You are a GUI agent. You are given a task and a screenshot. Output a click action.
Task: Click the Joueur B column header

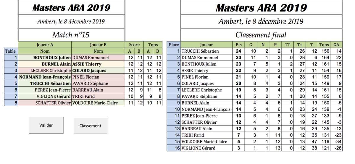pyautogui.click(x=98, y=45)
